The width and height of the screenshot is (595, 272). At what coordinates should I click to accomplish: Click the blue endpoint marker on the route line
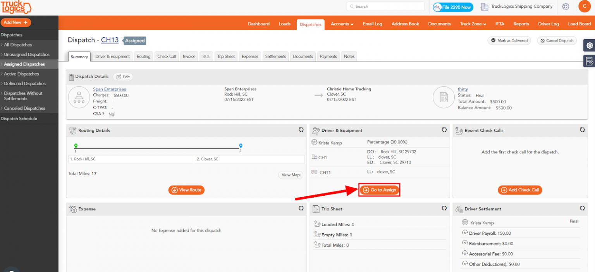pos(241,145)
